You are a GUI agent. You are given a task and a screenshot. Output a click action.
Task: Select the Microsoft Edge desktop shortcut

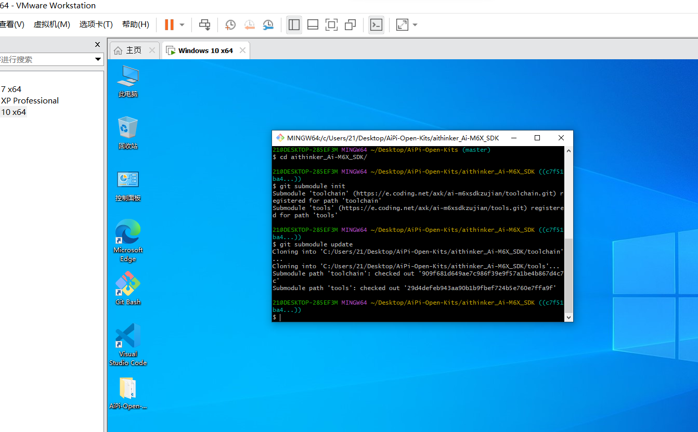pos(128,241)
